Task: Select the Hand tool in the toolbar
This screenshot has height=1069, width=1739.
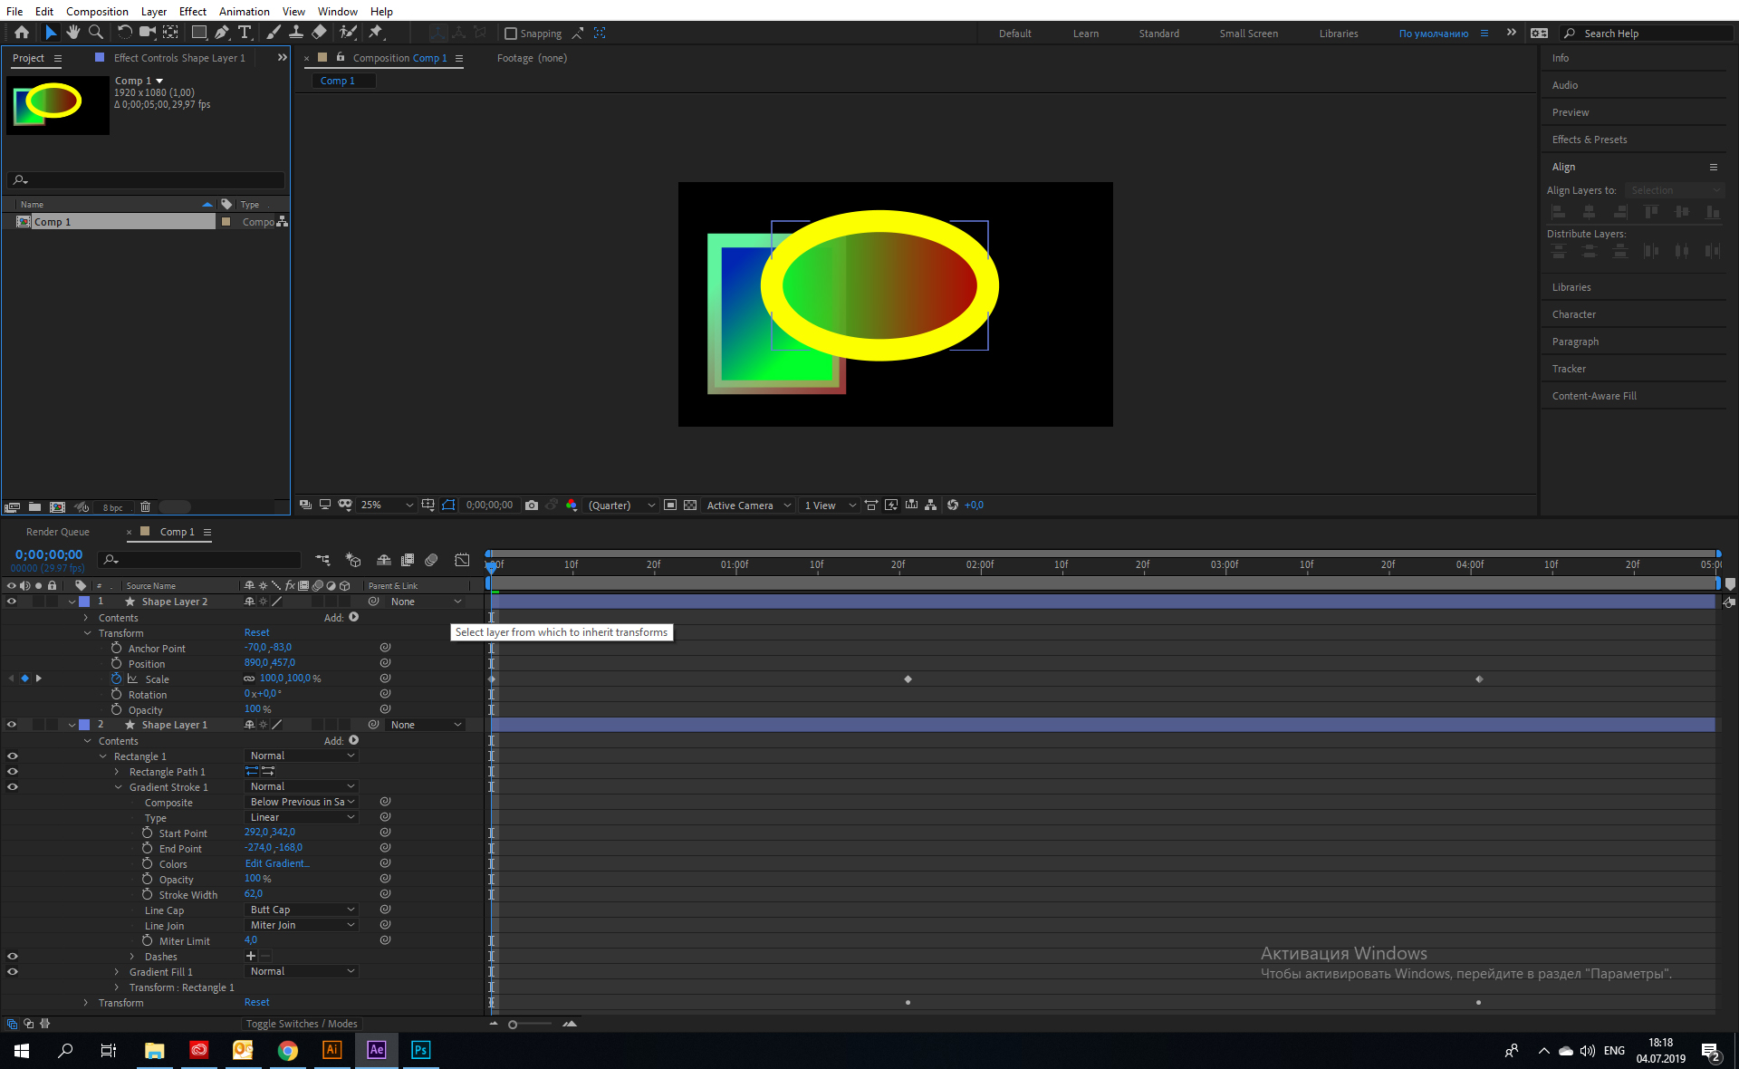Action: pyautogui.click(x=73, y=33)
